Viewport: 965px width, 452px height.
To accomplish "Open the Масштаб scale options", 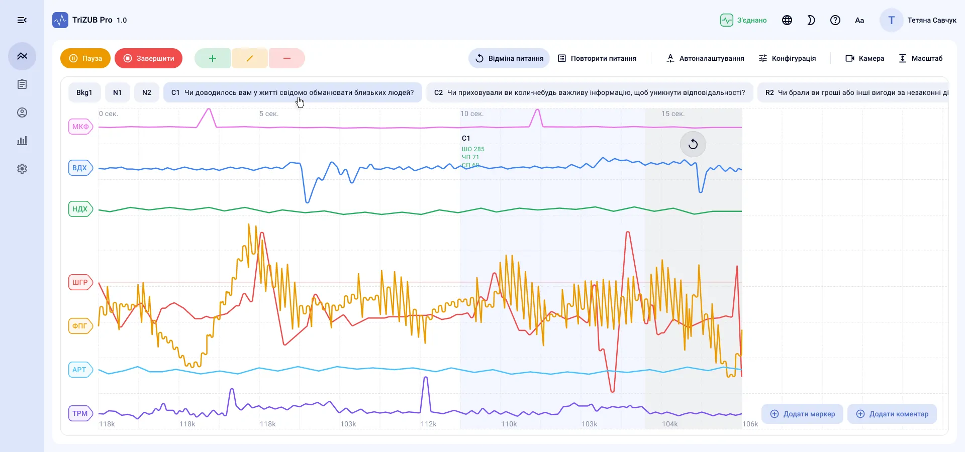I will tap(921, 58).
